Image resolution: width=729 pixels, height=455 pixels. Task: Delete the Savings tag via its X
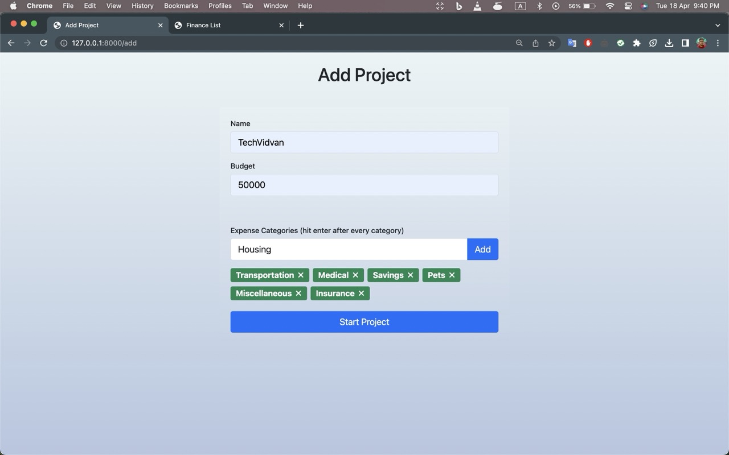coord(410,275)
